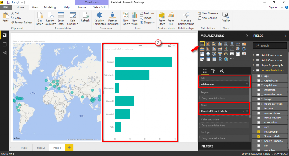Check the education field checkbox

coord(259,90)
